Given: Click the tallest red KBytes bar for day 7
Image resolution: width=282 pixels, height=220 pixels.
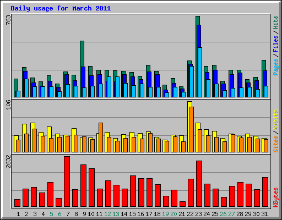Looking at the screenshot, I should (67, 182).
